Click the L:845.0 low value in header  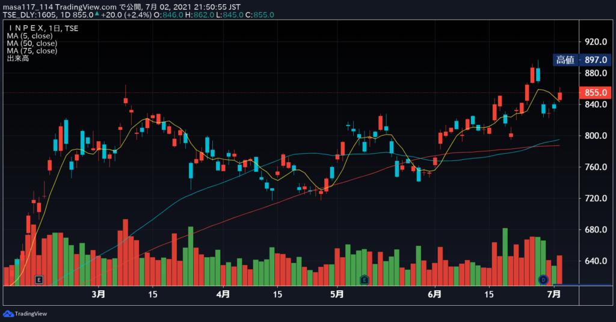coord(230,15)
